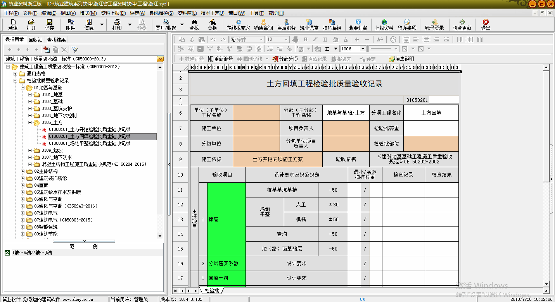Open the standard selector dropdown (GB50300-2013)
Viewport: 555px width, 302px height.
(x=160, y=59)
